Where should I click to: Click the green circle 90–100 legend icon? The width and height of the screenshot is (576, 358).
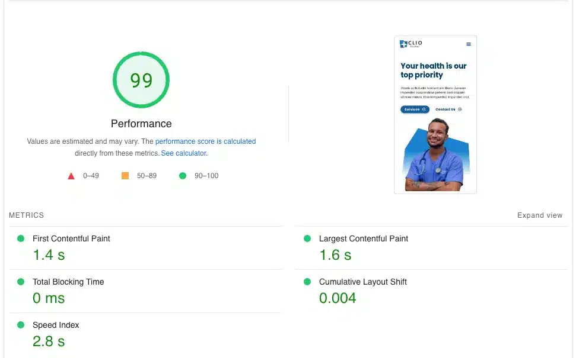point(183,176)
